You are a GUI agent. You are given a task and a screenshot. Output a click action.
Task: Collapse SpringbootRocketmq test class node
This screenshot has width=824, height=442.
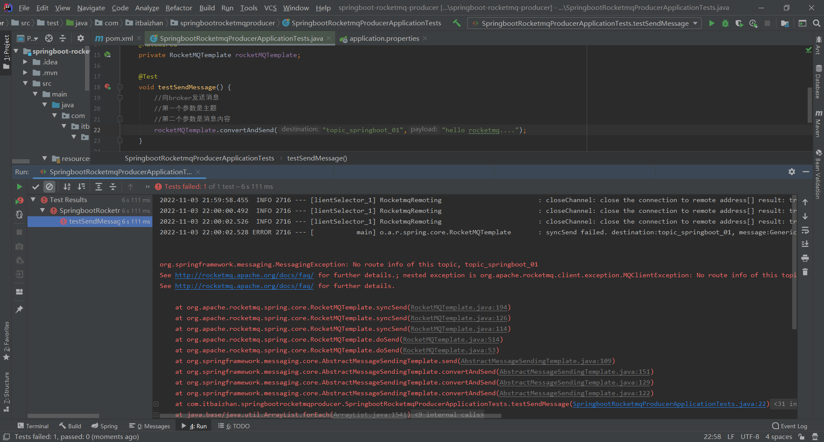[42, 211]
